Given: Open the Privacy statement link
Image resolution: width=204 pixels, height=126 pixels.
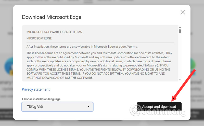Looking at the screenshot, I should (36, 89).
